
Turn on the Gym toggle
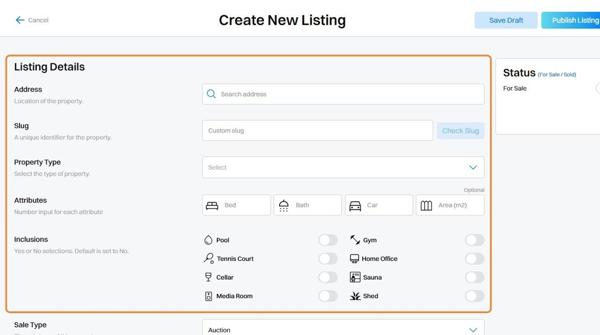[475, 240]
